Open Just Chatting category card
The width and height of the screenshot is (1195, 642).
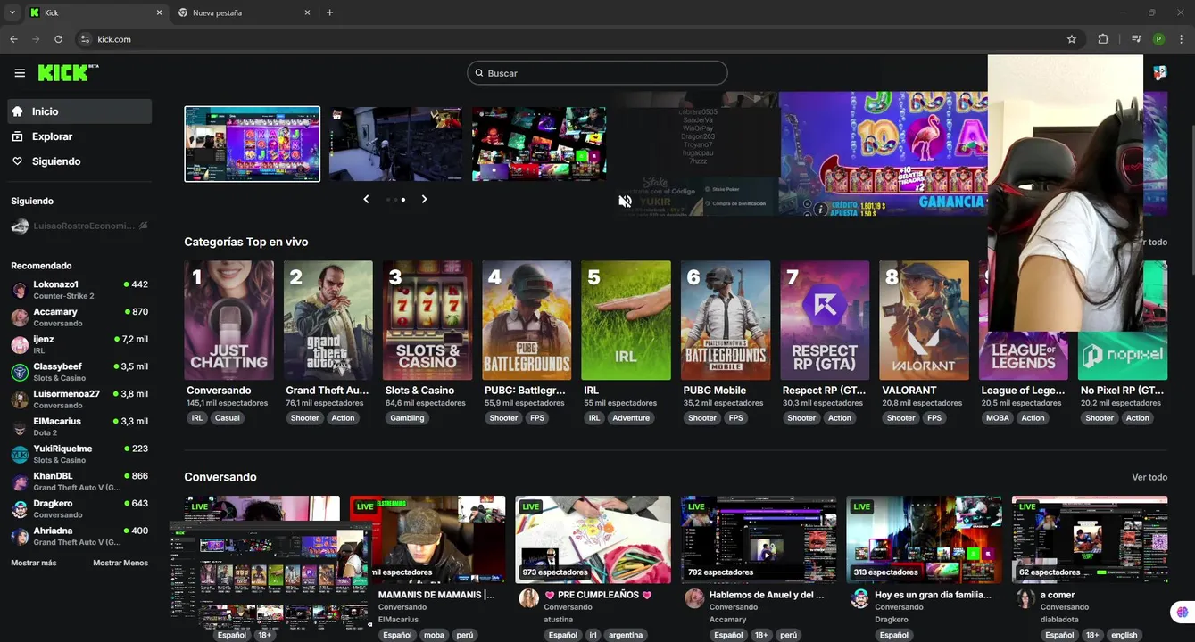[x=229, y=320]
